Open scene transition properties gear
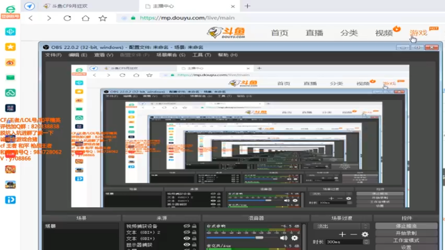445x250 pixels. pyautogui.click(x=365, y=234)
